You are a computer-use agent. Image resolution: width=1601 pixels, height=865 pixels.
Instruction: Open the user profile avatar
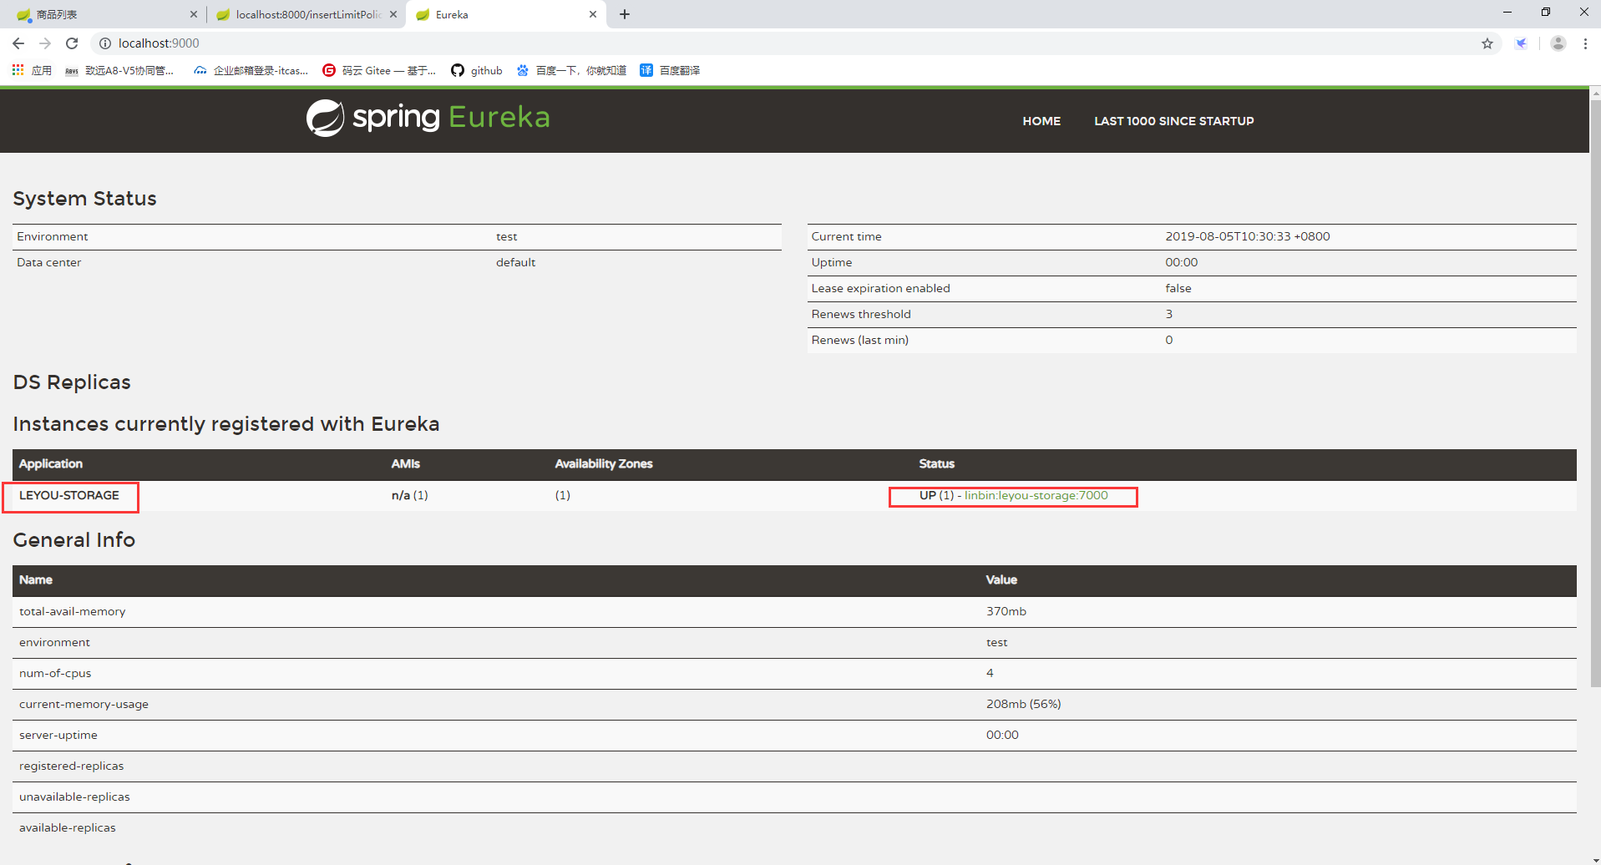click(1558, 43)
